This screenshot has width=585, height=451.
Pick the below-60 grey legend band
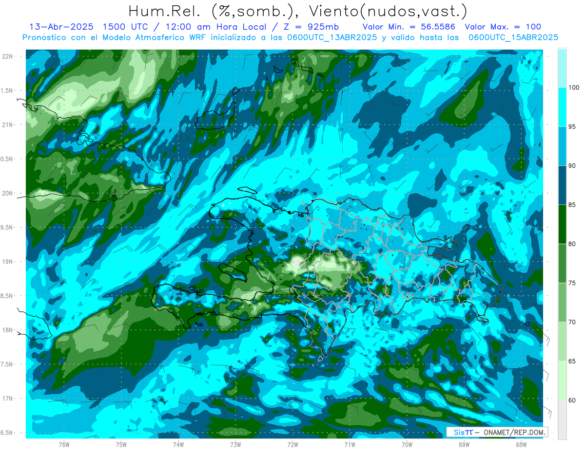pos(562,420)
